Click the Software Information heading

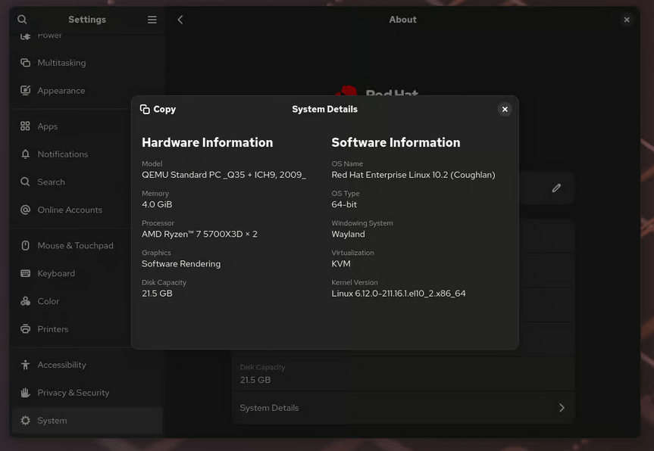pos(396,142)
